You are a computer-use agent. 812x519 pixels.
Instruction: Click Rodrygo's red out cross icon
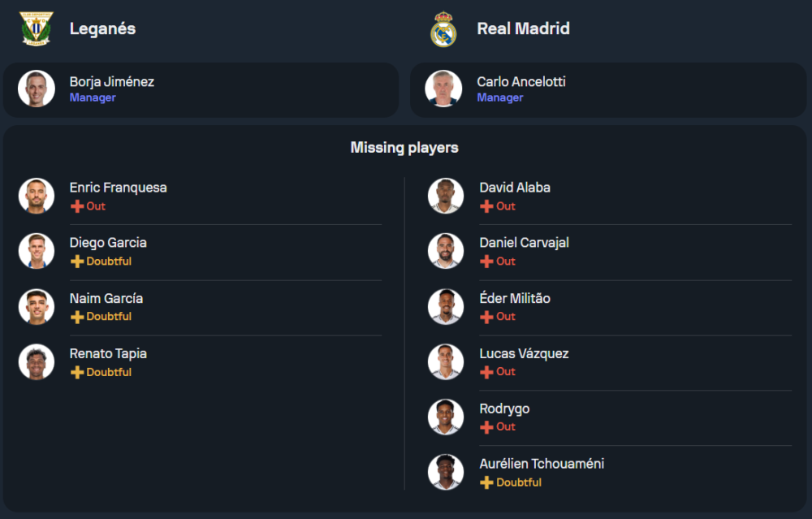(486, 427)
